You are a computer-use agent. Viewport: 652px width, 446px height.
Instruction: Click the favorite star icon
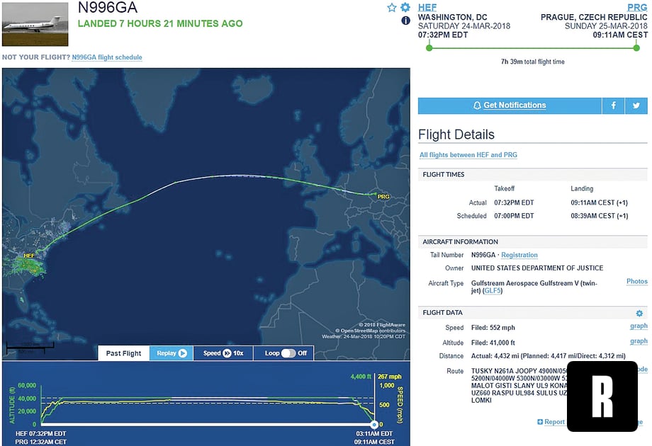(x=392, y=8)
